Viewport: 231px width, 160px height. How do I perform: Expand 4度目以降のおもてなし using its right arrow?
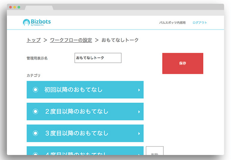139,153
